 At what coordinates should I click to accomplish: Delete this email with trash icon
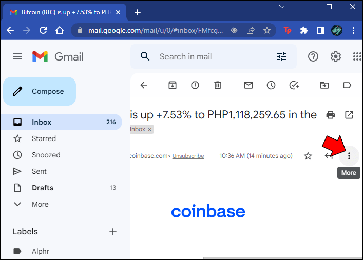(x=218, y=85)
